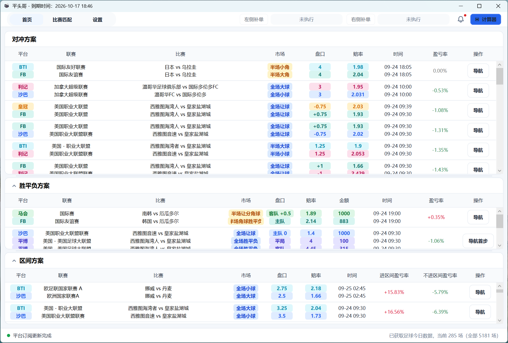The image size is (508, 343).
Task: Click the 对冲方案 scrollbar up arrow
Action: (x=500, y=65)
